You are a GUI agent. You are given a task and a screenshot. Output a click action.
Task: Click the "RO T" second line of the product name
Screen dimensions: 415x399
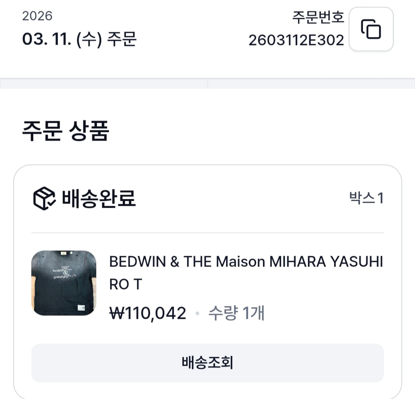tap(126, 284)
